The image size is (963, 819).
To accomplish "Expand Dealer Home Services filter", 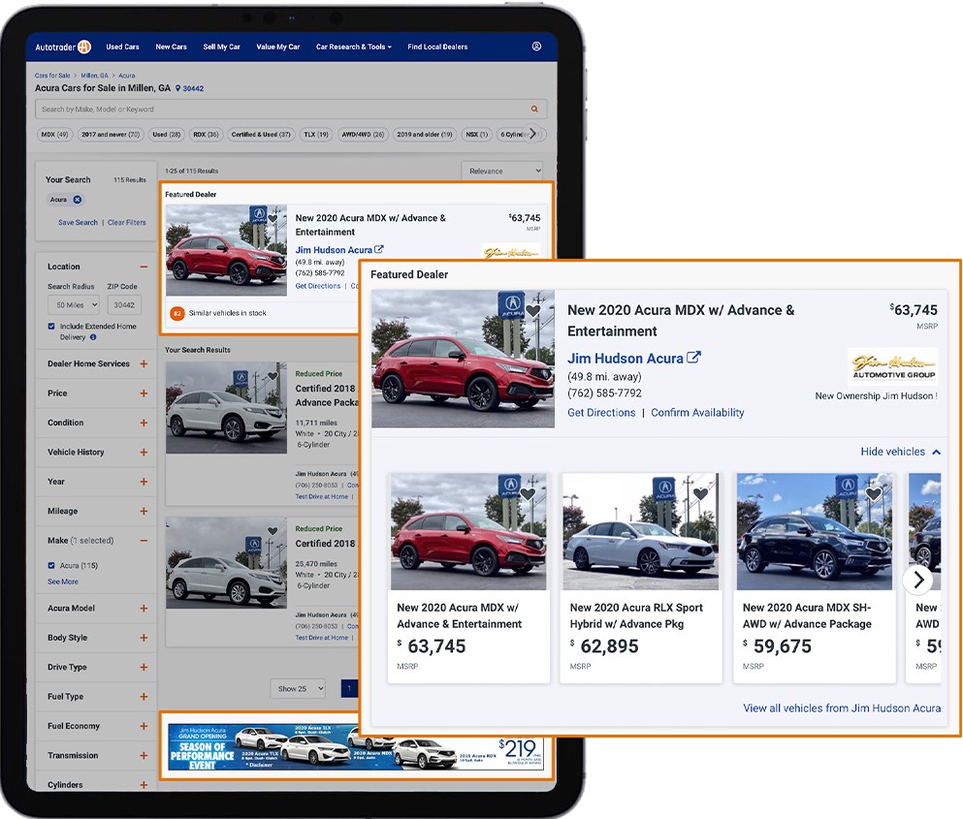I will 144,363.
